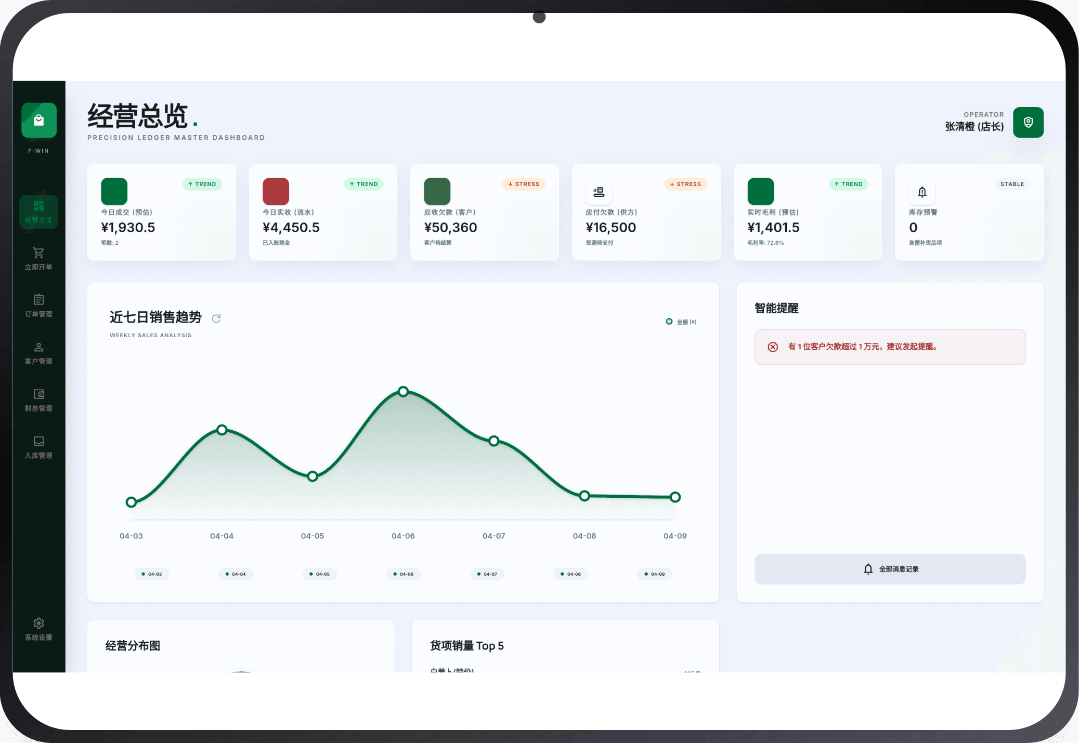The width and height of the screenshot is (1079, 743).
Task: Click the 04-09 date chip below the chart
Action: click(x=654, y=574)
